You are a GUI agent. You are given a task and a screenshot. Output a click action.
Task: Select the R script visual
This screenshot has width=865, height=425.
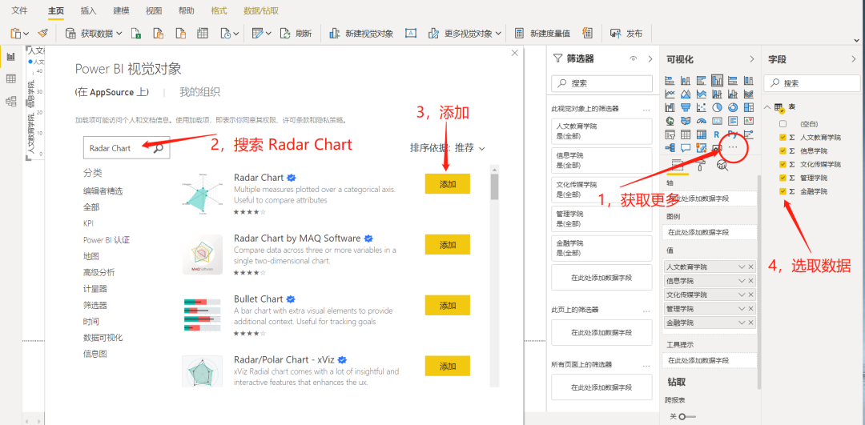(x=717, y=134)
